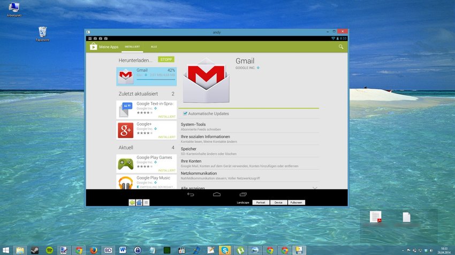Switch to INSTALLIERT tab

[132, 46]
